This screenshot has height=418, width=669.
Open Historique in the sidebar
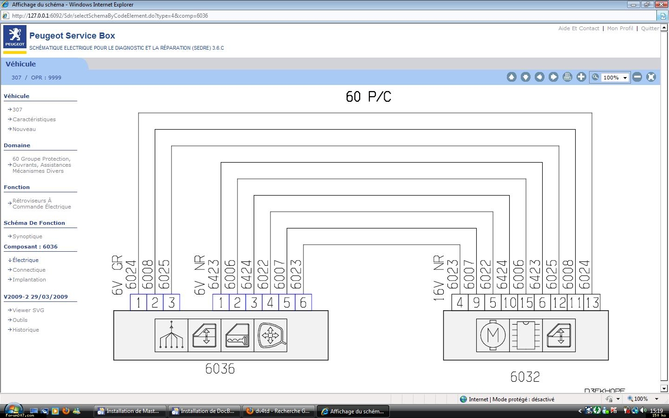click(26, 330)
